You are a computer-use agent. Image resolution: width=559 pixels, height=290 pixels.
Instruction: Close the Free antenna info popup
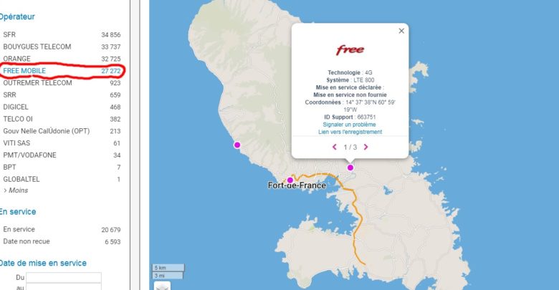click(401, 31)
